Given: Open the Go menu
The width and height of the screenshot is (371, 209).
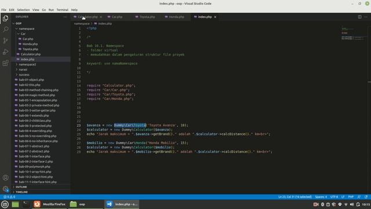Looking at the screenshot, I should [x=44, y=10].
